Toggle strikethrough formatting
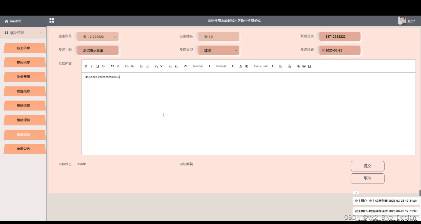 point(103,66)
